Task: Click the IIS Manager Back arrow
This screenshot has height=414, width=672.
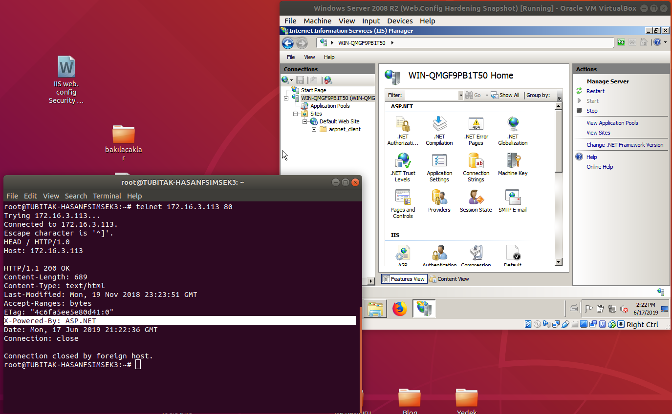Action: 288,43
